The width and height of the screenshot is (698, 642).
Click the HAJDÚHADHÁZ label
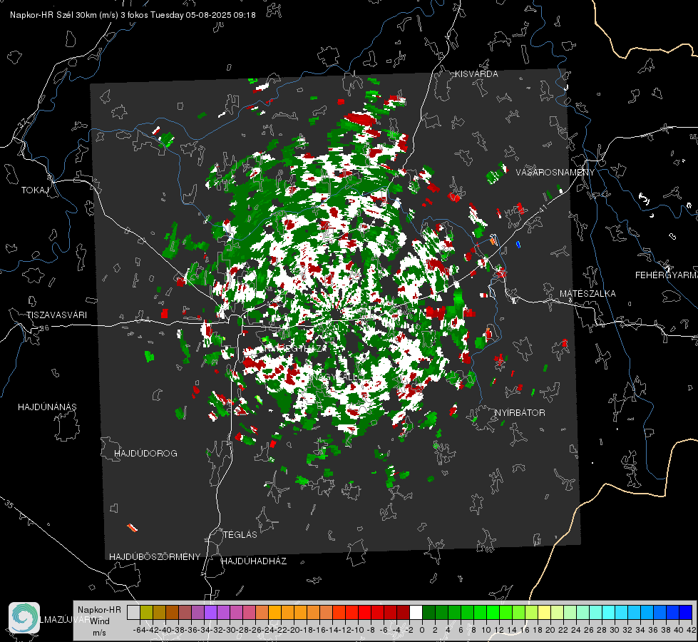pyautogui.click(x=254, y=561)
